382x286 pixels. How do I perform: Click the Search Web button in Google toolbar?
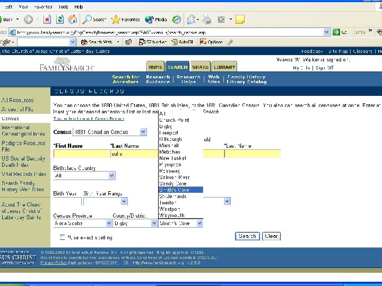[97, 42]
